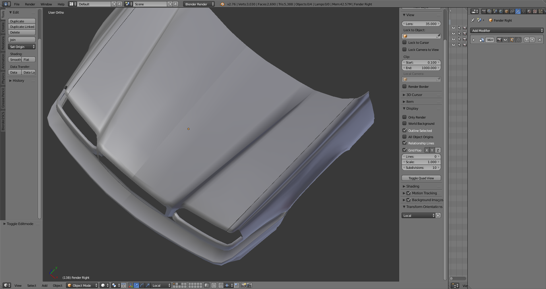Viewport: 546px width, 289px height.
Task: Open the Object Mode selector
Action: click(x=82, y=285)
